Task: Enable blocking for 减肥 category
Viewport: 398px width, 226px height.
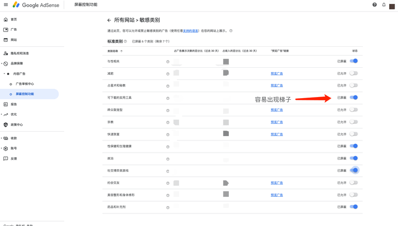Action: point(354,73)
